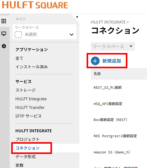Open HULFT Transfer service
The width and height of the screenshot is (147, 168).
pyautogui.click(x=30, y=108)
